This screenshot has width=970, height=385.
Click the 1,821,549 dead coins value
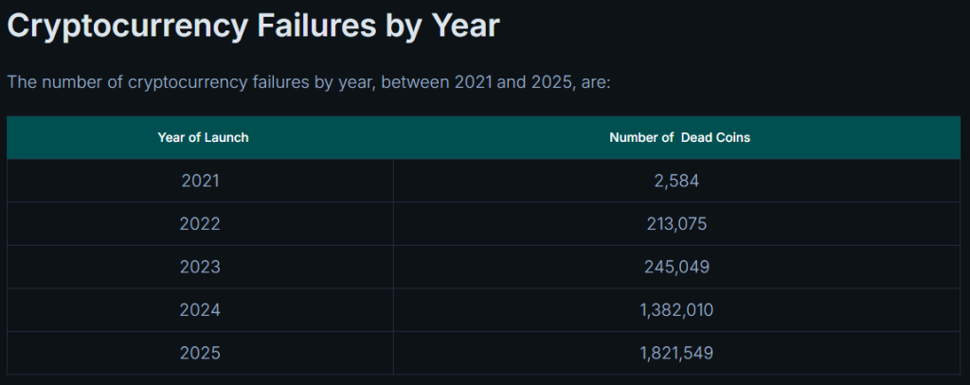point(676,353)
